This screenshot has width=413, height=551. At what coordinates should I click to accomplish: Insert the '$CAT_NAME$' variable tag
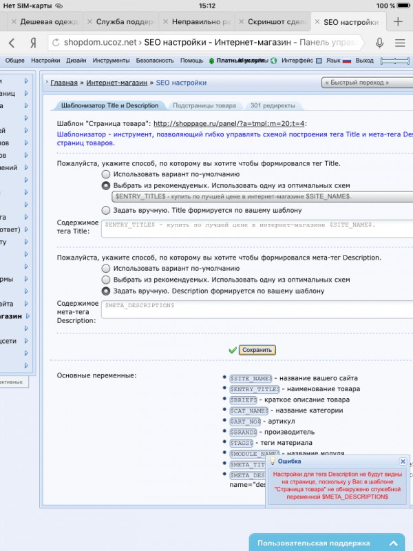click(x=248, y=410)
